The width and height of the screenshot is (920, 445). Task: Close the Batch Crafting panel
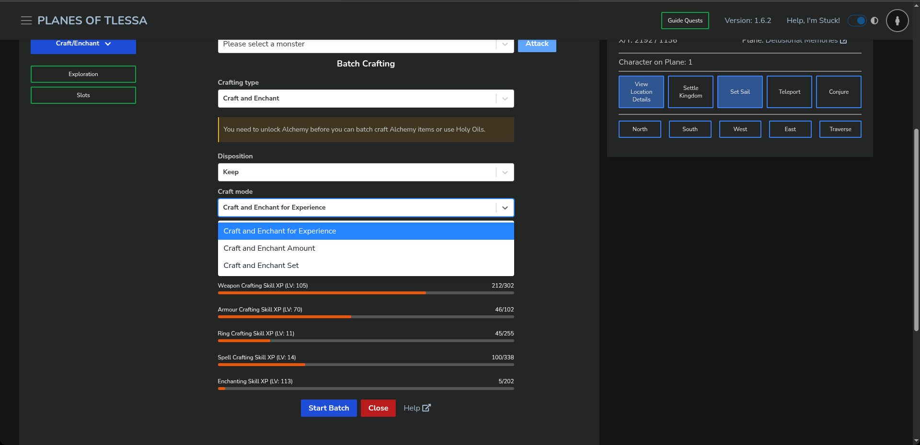378,408
